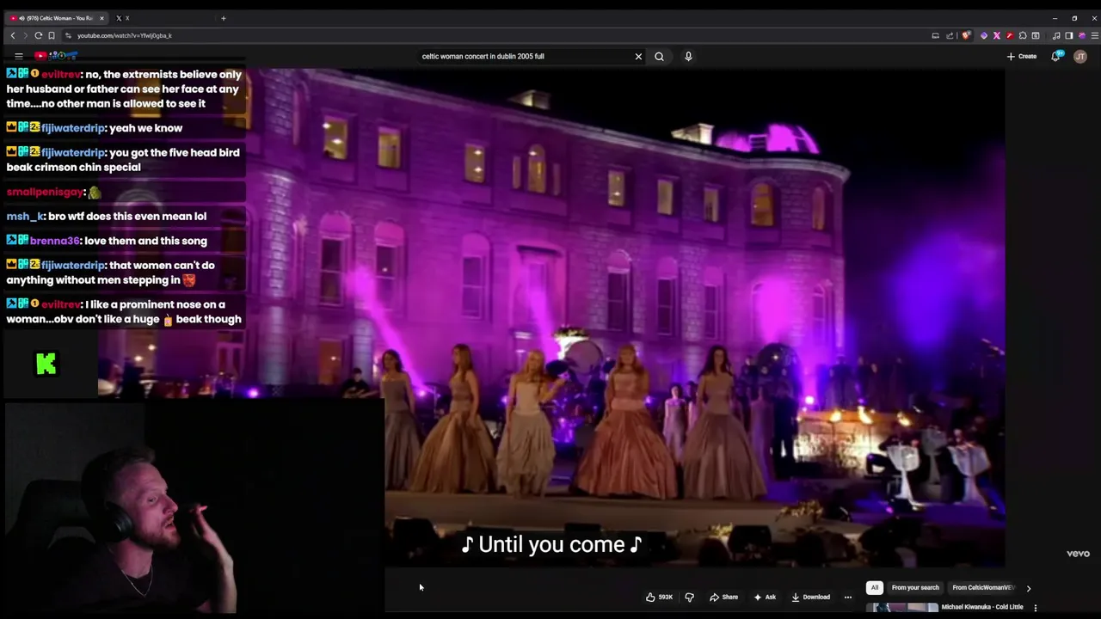Open the Michael Kiwanuka - Cold Little video
This screenshot has height=619, width=1101.
click(982, 607)
